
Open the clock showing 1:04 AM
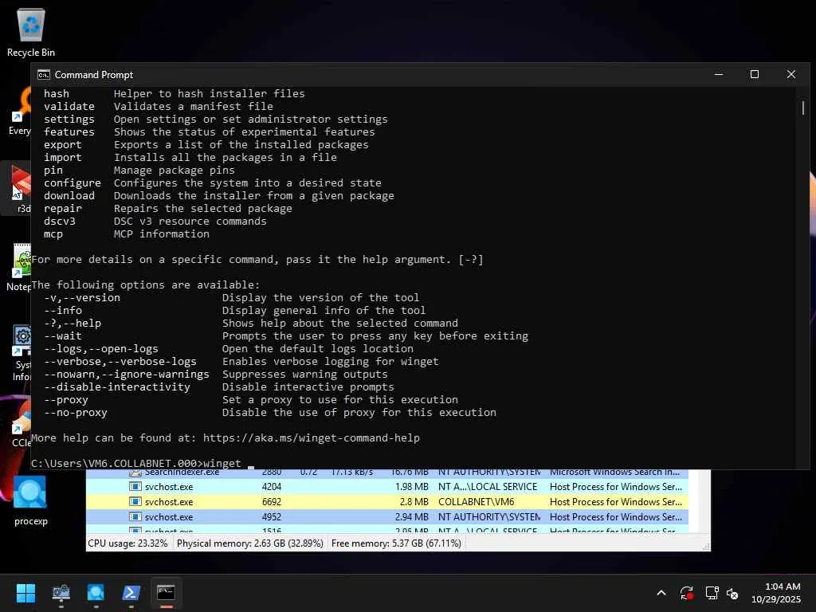[776, 593]
